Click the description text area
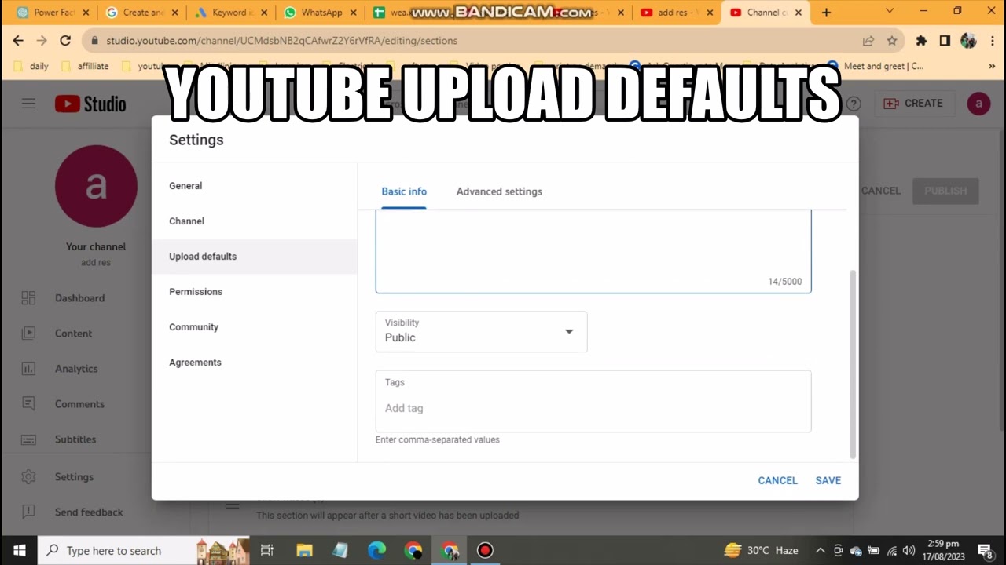Image resolution: width=1006 pixels, height=565 pixels. tap(593, 251)
